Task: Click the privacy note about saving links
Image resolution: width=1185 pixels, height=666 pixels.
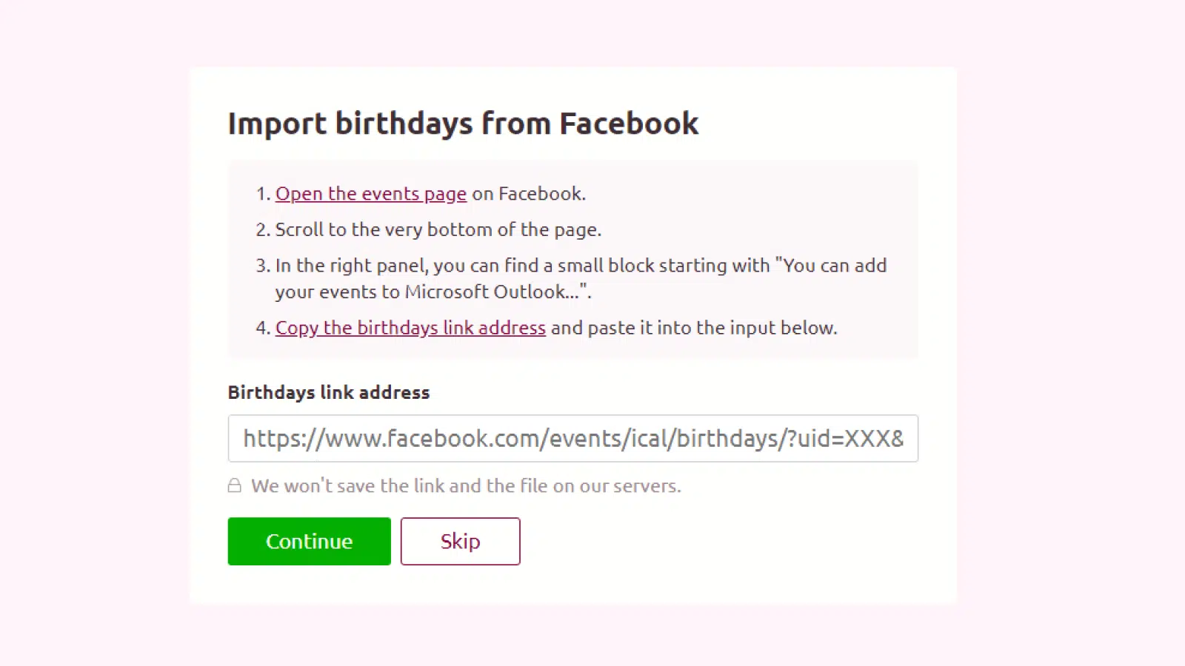Action: point(465,485)
